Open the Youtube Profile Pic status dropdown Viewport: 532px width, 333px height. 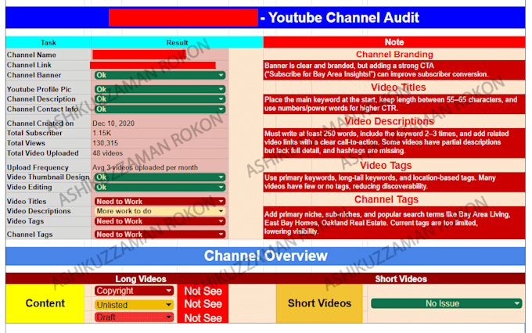pyautogui.click(x=160, y=89)
